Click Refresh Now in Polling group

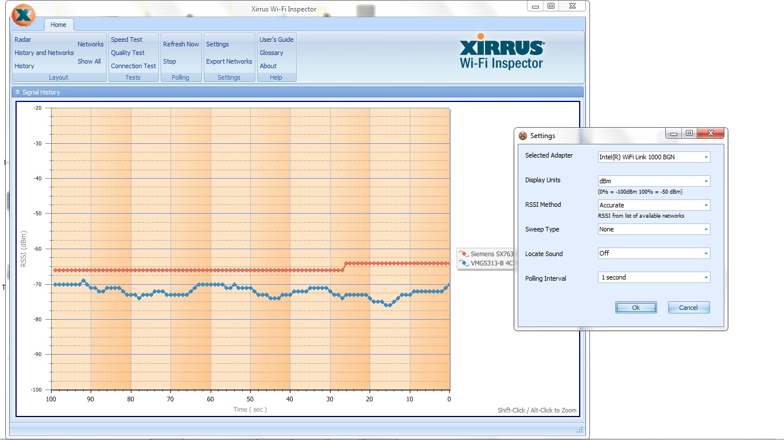click(x=181, y=44)
